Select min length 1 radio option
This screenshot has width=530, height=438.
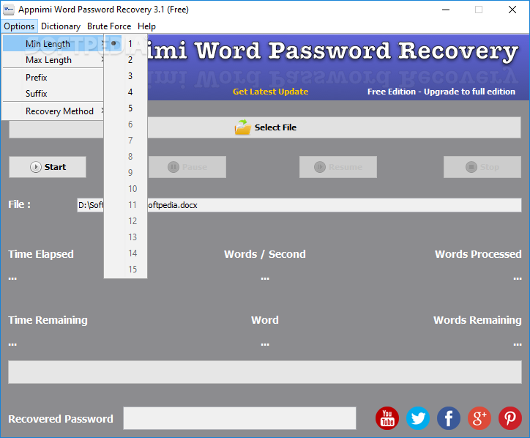tap(125, 44)
